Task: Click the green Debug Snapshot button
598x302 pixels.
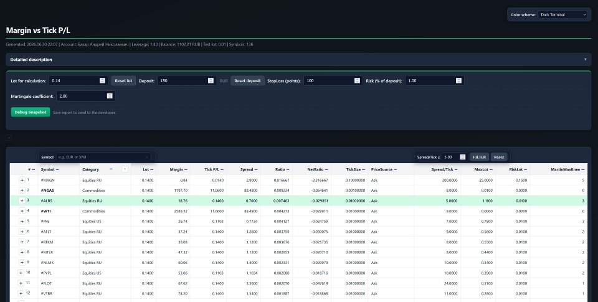Action: coord(31,112)
